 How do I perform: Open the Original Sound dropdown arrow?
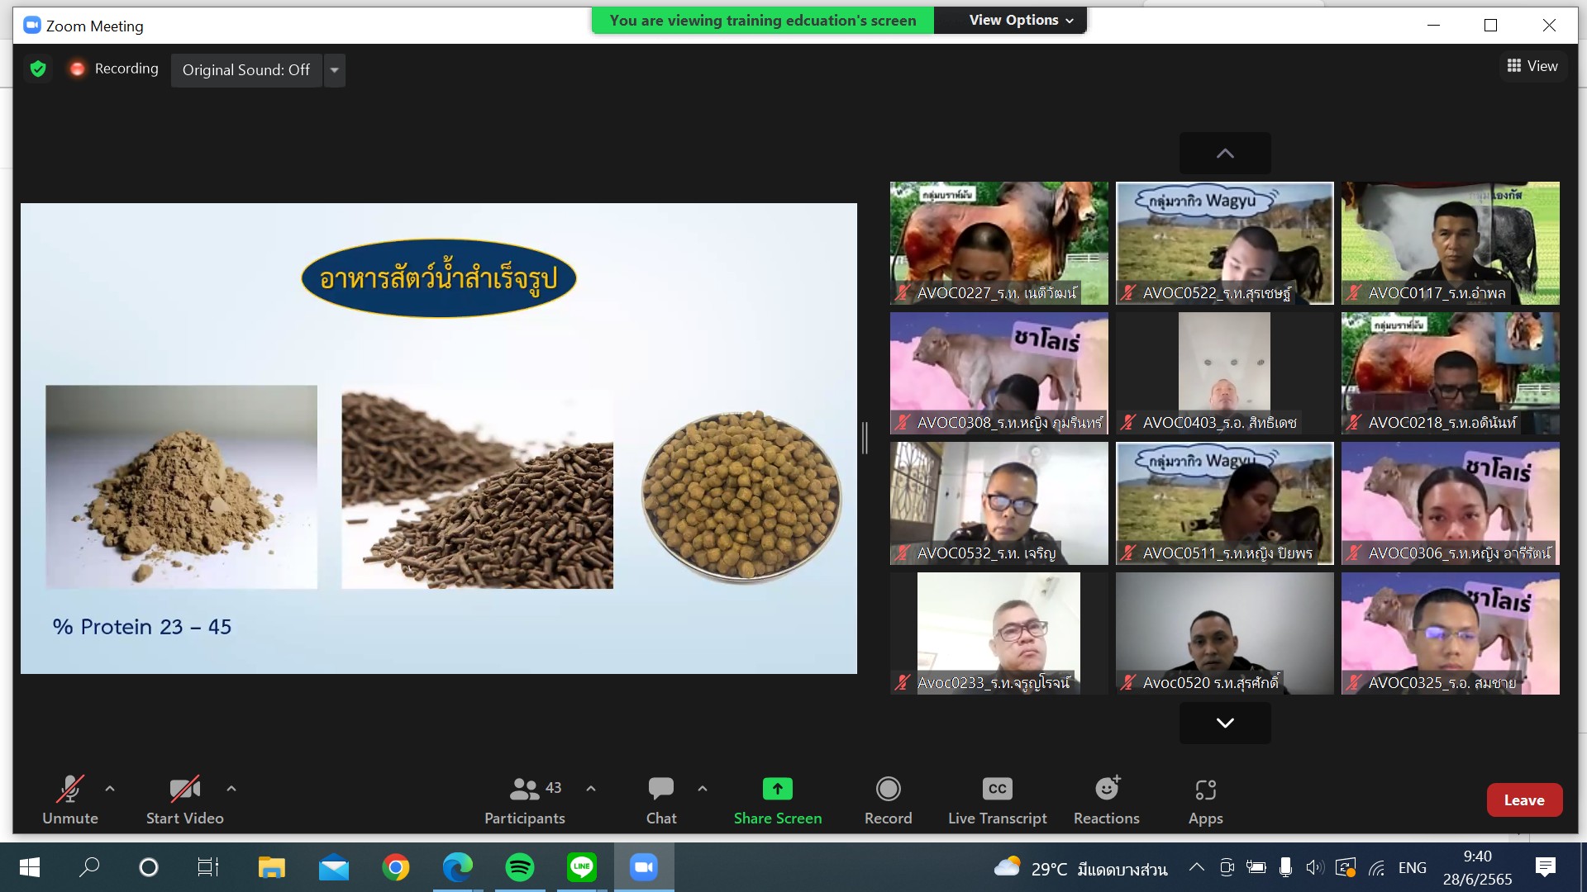[335, 70]
